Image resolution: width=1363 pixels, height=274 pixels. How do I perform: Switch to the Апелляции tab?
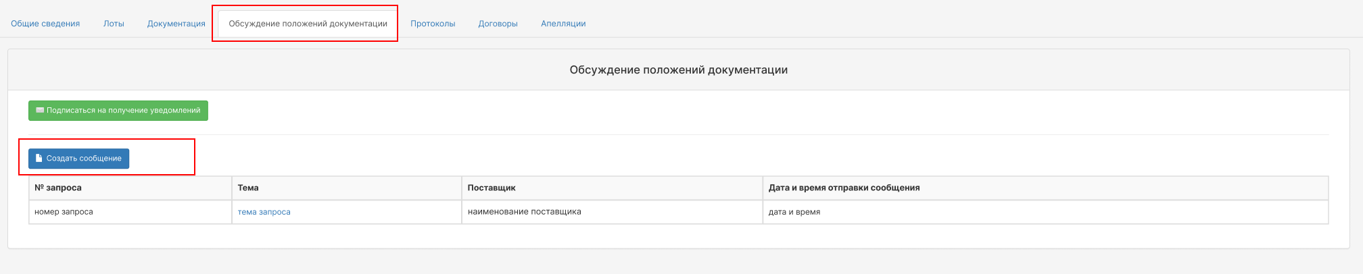[563, 24]
